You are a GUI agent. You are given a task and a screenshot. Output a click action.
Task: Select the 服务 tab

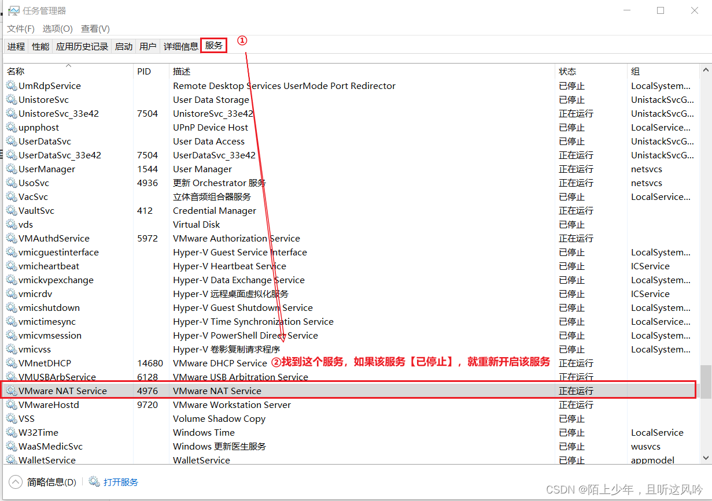pyautogui.click(x=214, y=46)
